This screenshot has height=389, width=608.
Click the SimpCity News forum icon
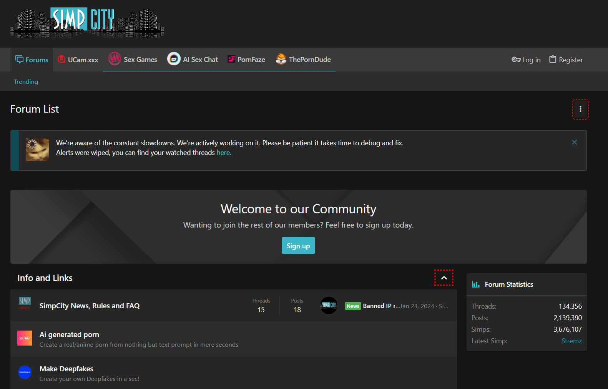25,303
